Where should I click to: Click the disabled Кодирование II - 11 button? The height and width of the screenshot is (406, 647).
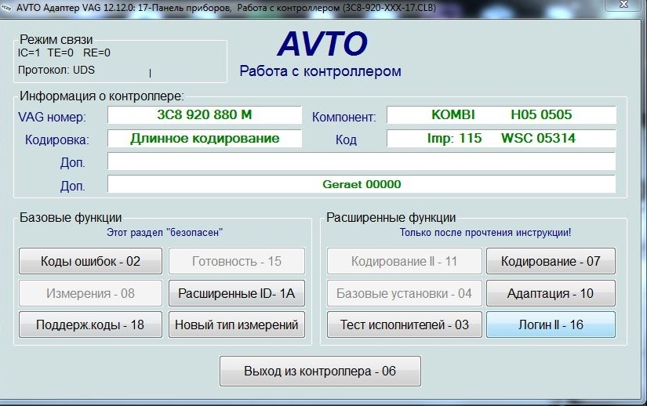405,261
